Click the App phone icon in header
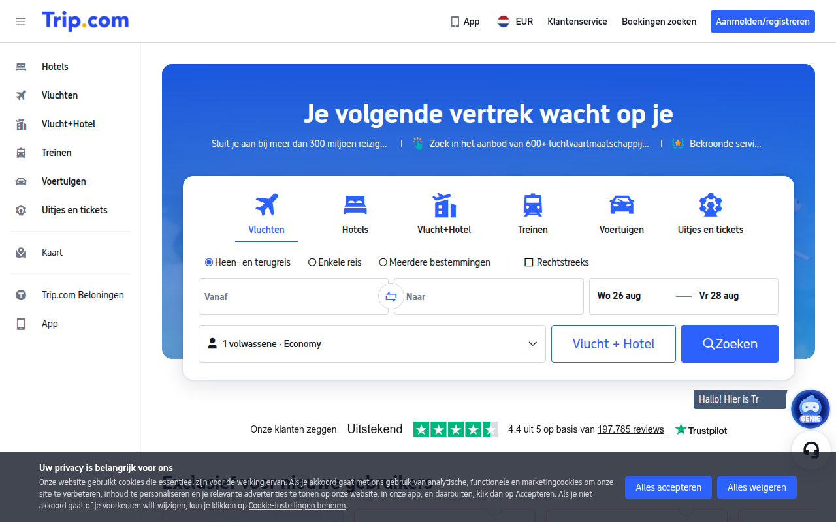 [x=455, y=22]
